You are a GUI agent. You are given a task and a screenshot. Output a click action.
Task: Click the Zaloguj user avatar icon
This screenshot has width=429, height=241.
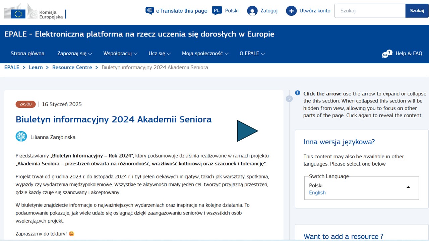(x=252, y=11)
